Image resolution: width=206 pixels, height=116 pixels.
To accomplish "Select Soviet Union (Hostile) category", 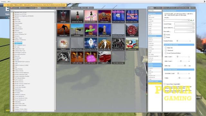I will tap(20, 87).
